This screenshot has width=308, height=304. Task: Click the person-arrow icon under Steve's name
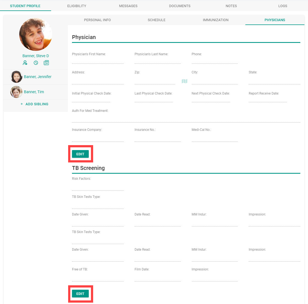coord(25,63)
